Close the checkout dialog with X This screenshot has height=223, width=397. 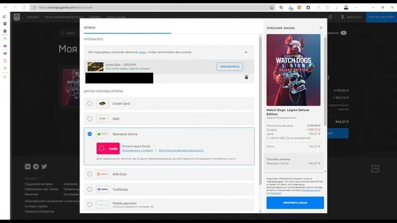pyautogui.click(x=321, y=27)
